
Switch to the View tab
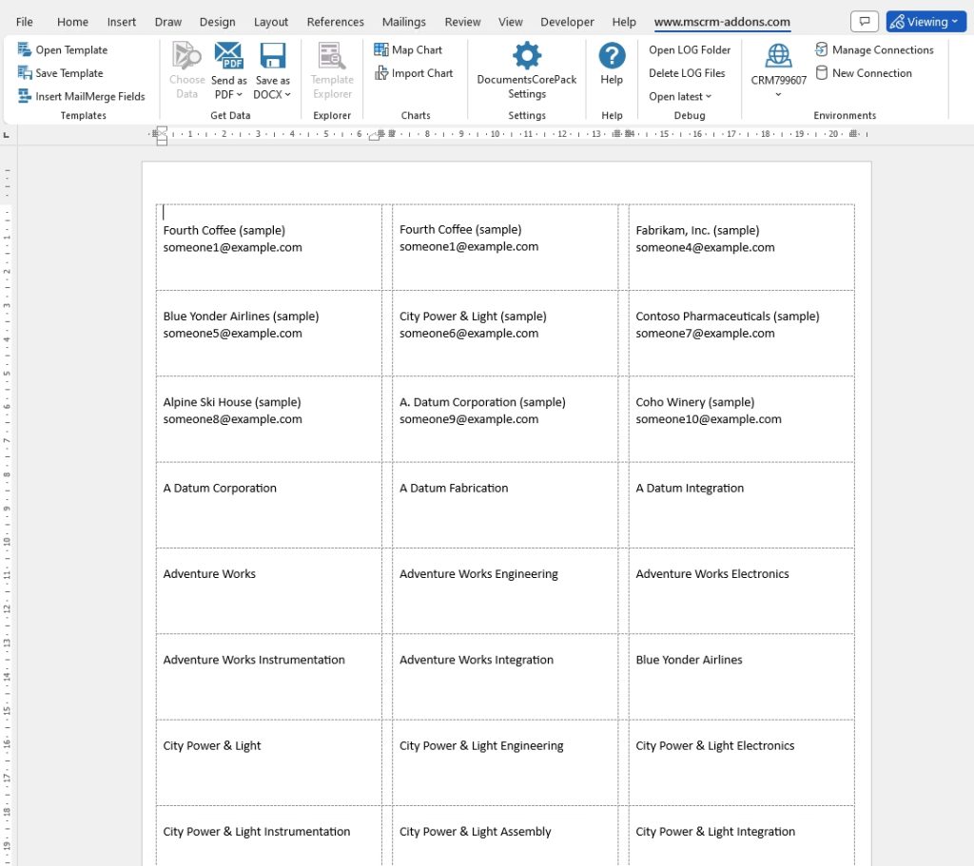tap(510, 22)
